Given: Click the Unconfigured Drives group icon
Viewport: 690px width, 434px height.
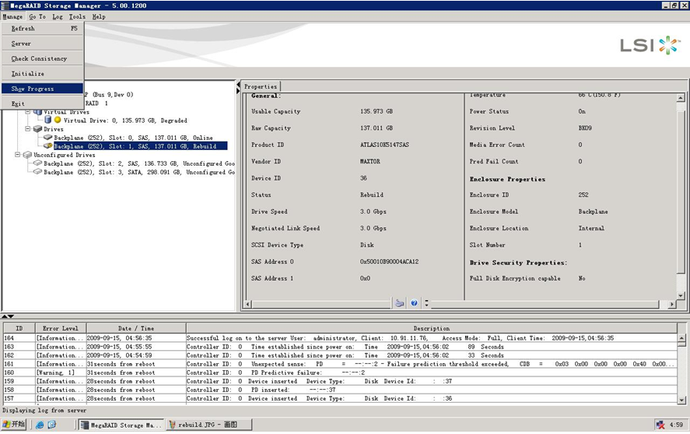Looking at the screenshot, I should [27, 155].
